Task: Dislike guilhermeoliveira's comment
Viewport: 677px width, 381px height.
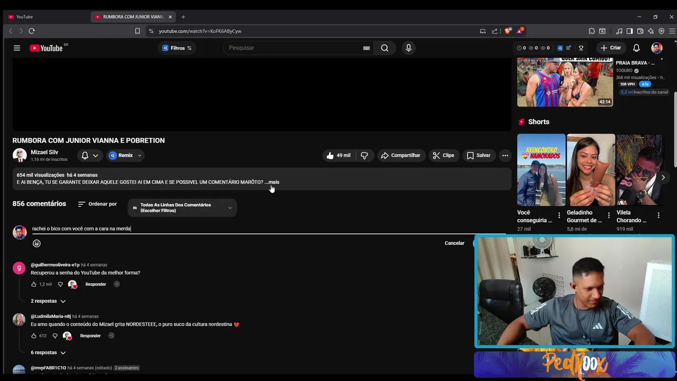Action: click(60, 284)
